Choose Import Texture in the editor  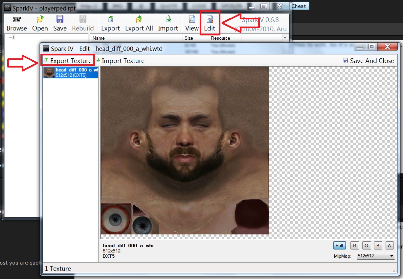(x=120, y=61)
